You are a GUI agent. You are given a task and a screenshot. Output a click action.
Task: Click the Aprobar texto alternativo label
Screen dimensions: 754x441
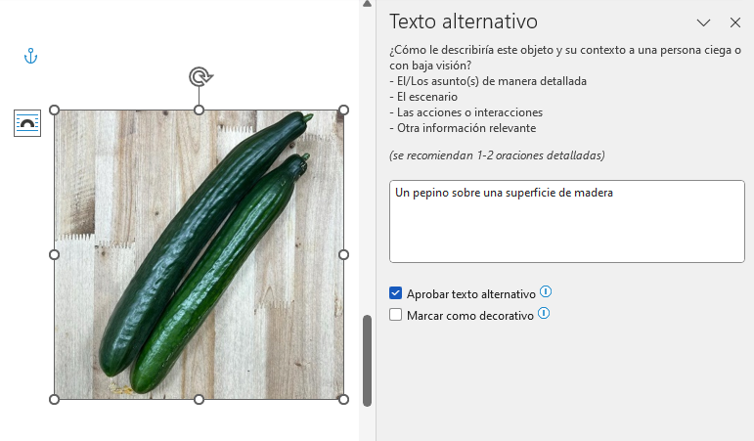click(x=471, y=294)
